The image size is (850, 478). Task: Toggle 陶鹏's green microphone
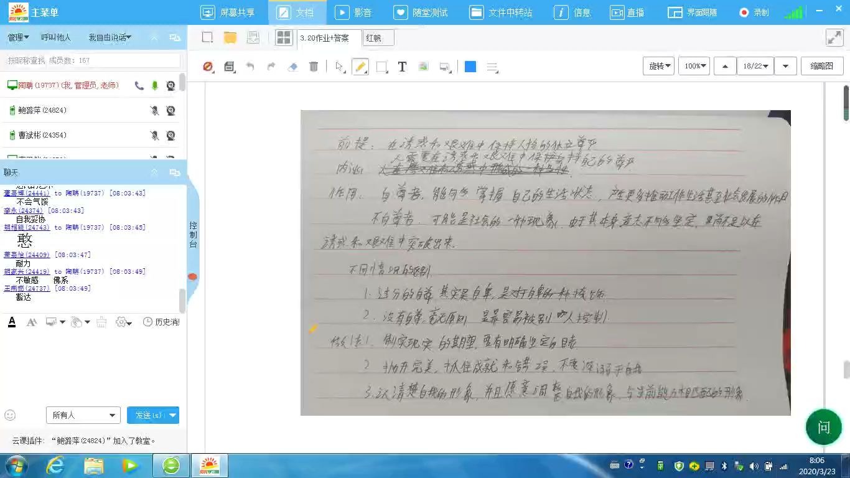click(x=155, y=85)
